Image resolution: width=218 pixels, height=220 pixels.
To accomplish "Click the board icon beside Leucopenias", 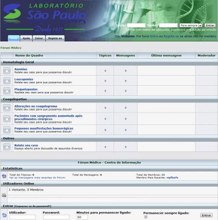I will point(7,81).
